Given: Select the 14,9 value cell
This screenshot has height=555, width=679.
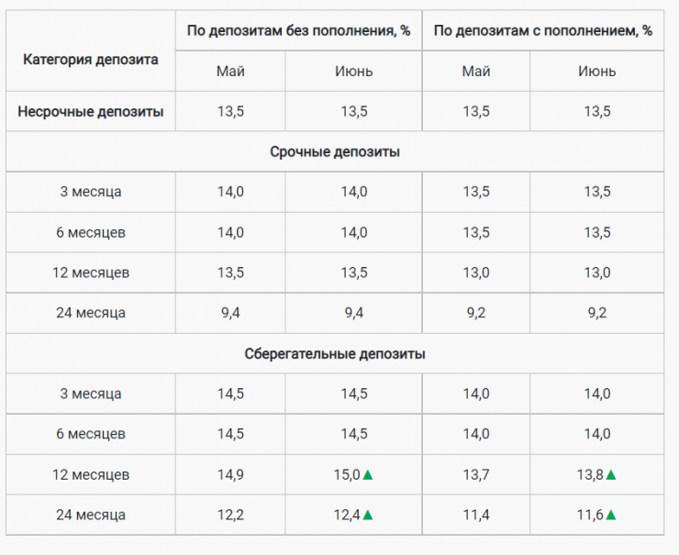Looking at the screenshot, I should click(230, 474).
